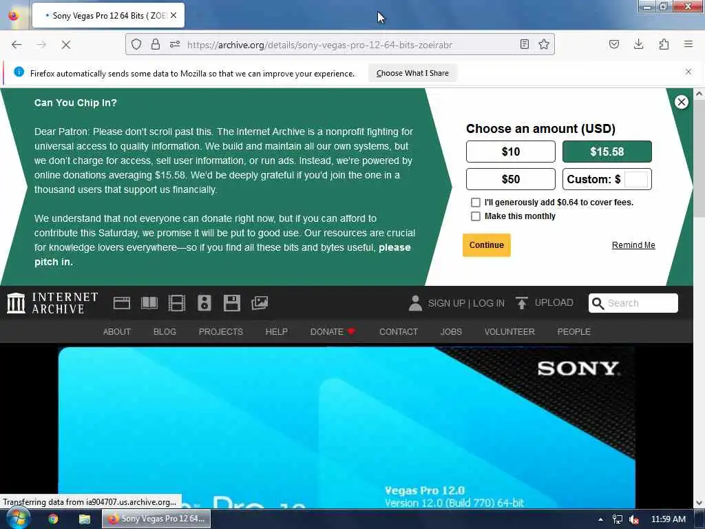Open the ABOUT menu item

pyautogui.click(x=117, y=331)
